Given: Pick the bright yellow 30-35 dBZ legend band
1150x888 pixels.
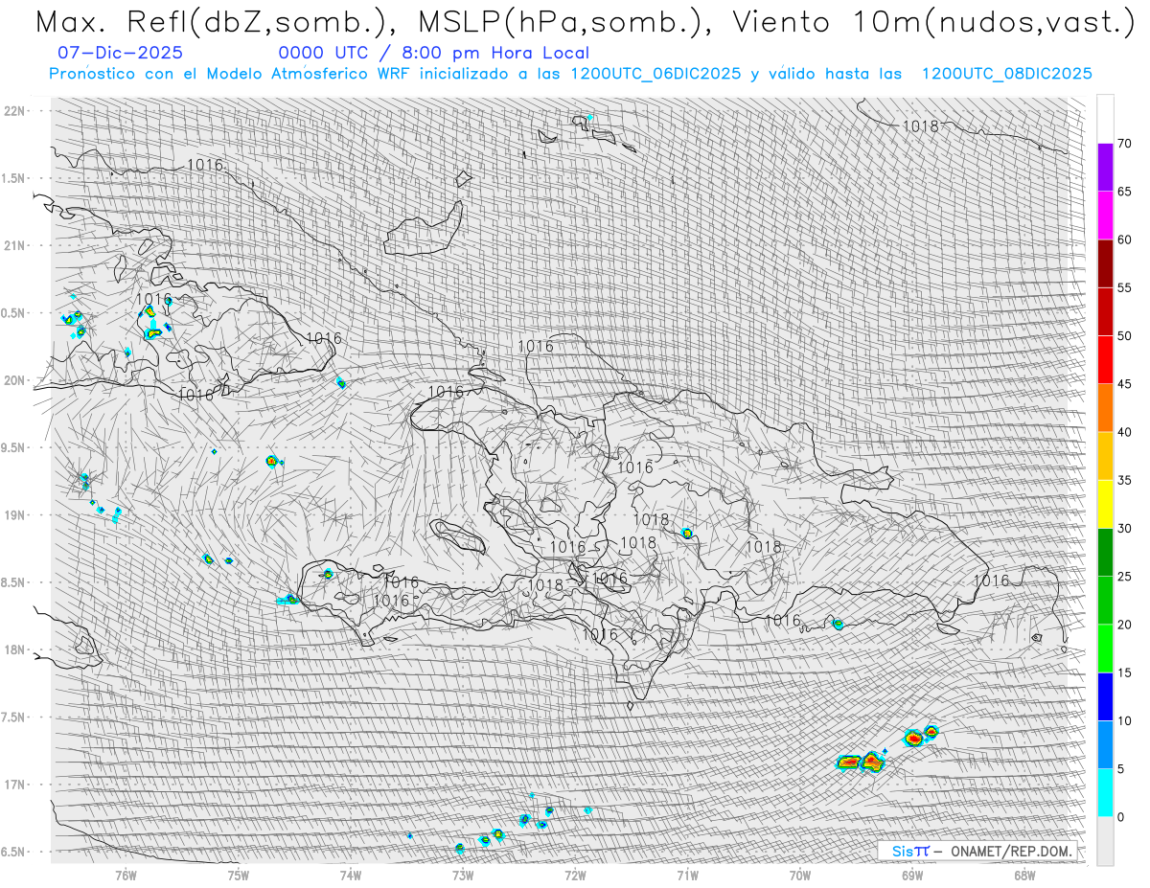Looking at the screenshot, I should [1105, 504].
